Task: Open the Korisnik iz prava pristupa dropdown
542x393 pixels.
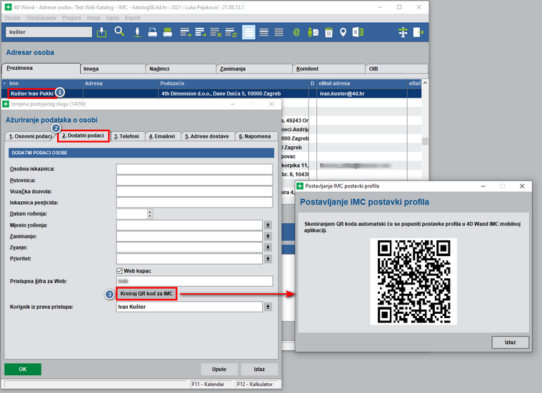Action: (x=268, y=307)
